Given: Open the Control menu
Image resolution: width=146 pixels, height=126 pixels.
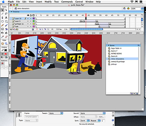Looking at the screenshot, I should click(x=79, y=2).
